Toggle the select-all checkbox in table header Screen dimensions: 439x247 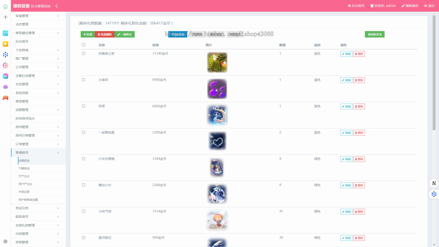click(x=83, y=45)
